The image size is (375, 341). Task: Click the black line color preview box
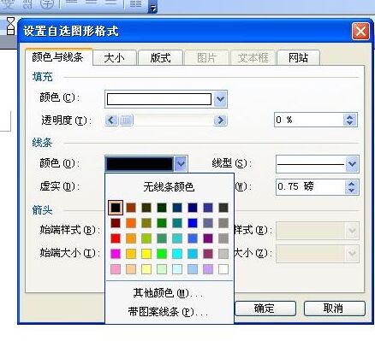click(x=140, y=164)
